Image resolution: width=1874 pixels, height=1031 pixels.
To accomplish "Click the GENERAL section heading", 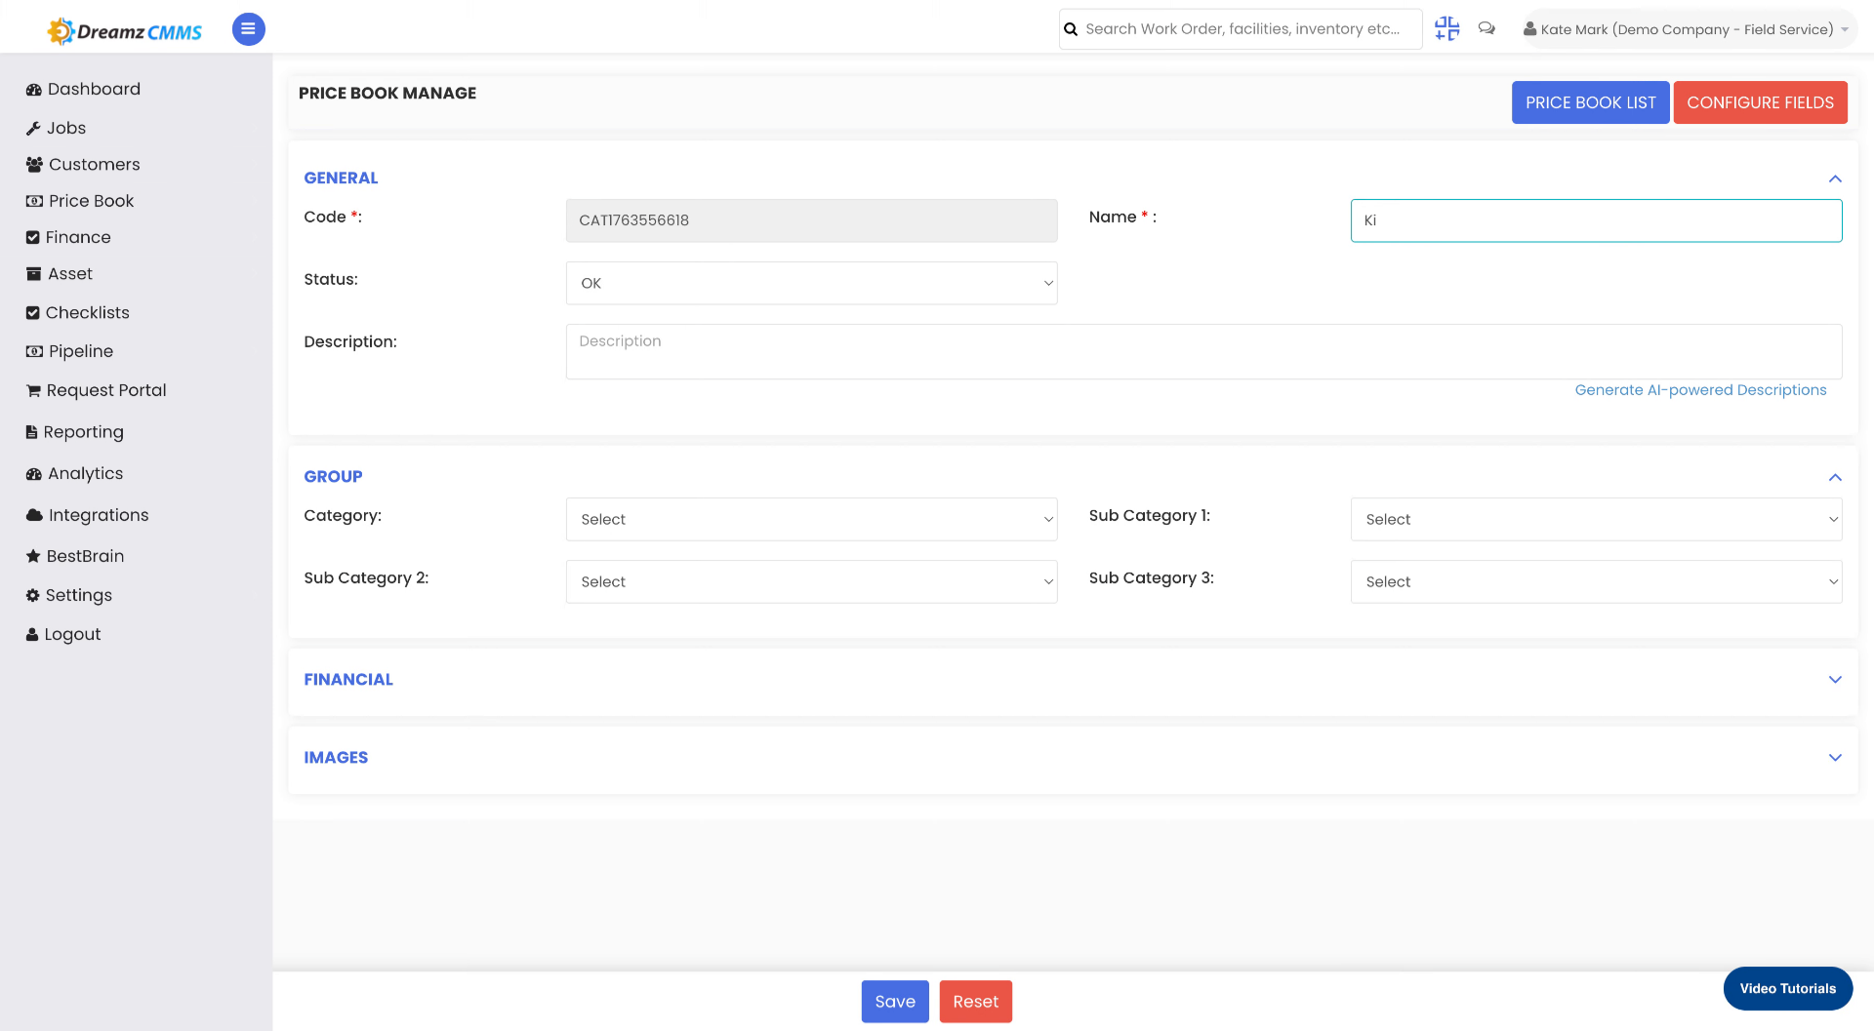I will click(341, 178).
